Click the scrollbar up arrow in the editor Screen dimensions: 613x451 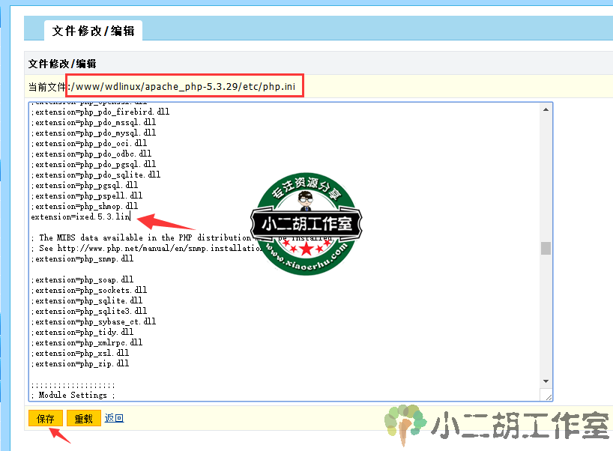tap(546, 110)
